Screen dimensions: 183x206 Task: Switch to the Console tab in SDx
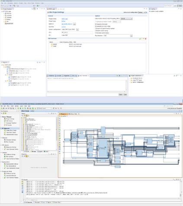58,75
